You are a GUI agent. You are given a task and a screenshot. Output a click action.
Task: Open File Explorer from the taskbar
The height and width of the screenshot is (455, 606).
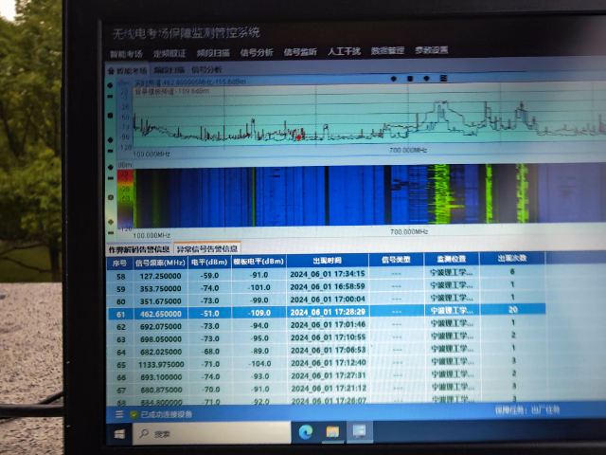[x=332, y=432]
